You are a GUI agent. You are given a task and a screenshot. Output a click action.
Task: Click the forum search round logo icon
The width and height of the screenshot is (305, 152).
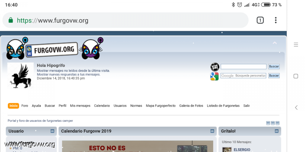[215, 67]
